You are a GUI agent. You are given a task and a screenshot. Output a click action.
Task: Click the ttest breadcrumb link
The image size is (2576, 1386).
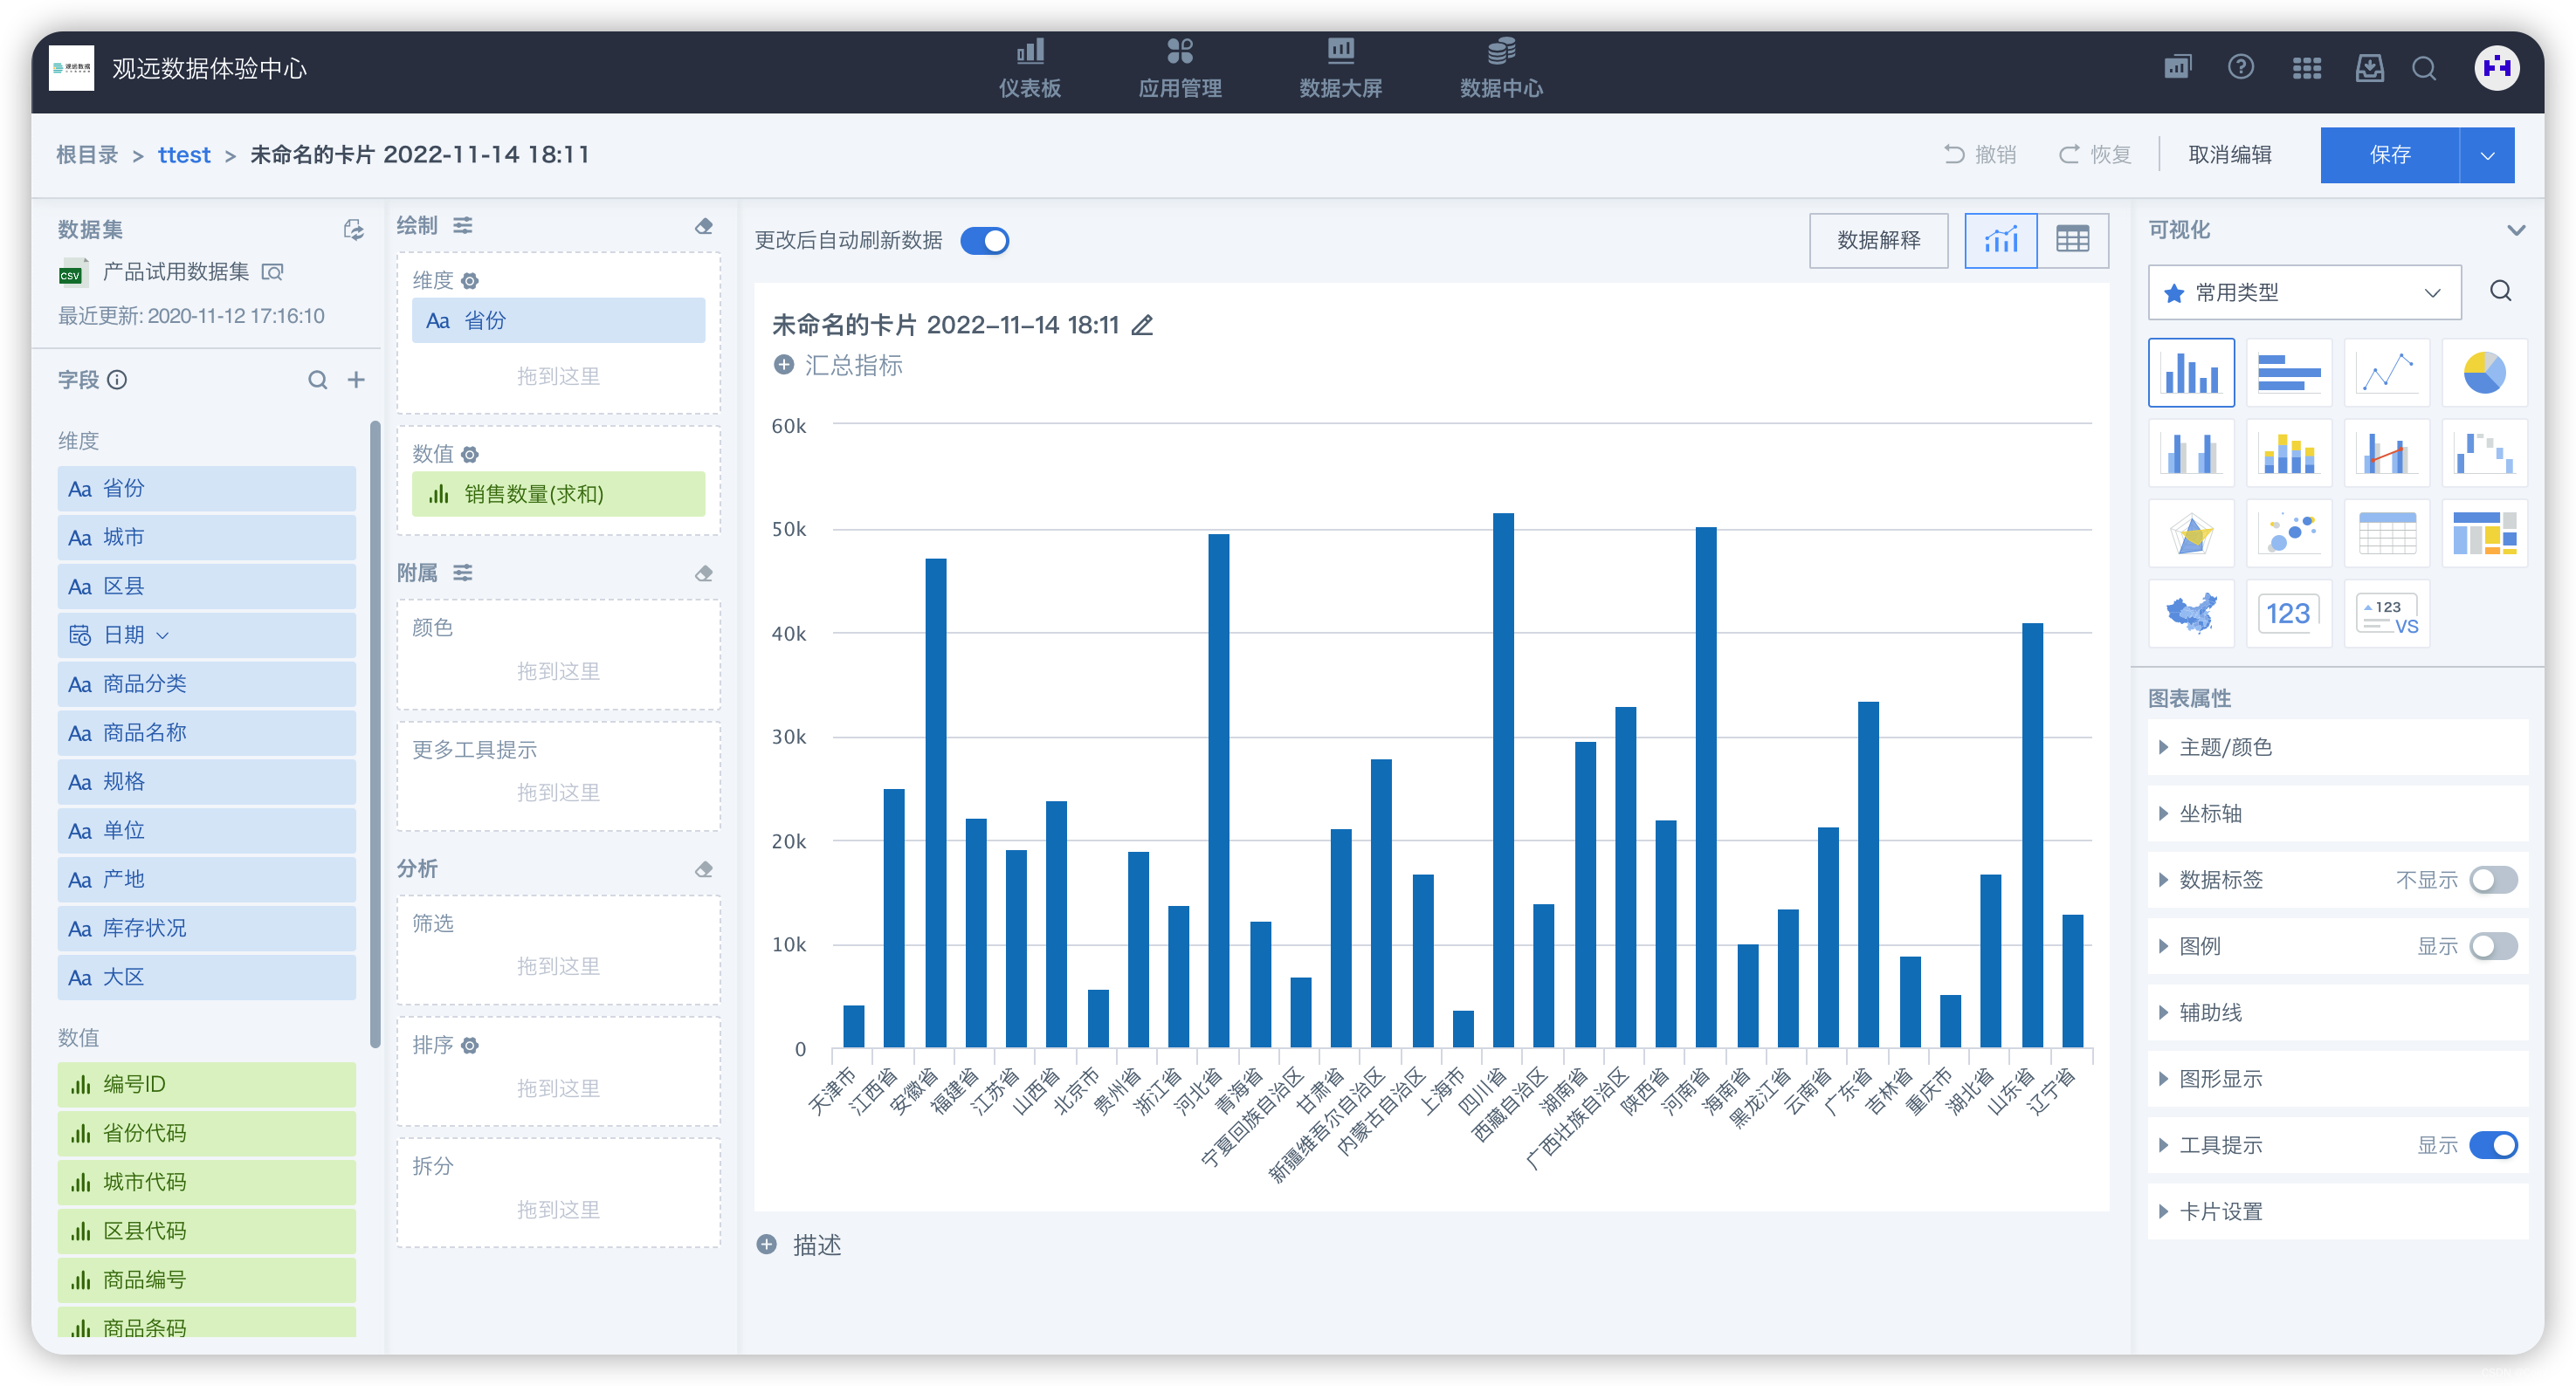point(184,154)
